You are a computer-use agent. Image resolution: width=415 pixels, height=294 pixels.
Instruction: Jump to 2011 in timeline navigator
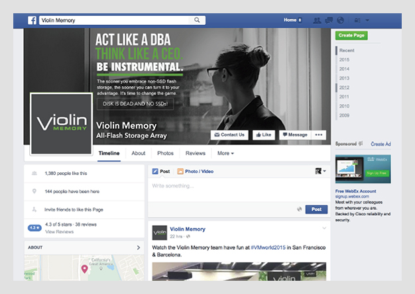coord(344,97)
